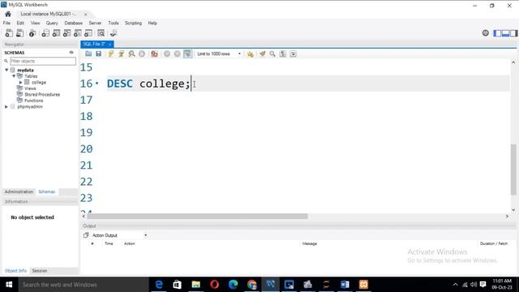The height and width of the screenshot is (292, 519).
Task: Switch to the Object Info tab
Action: [x=15, y=271]
